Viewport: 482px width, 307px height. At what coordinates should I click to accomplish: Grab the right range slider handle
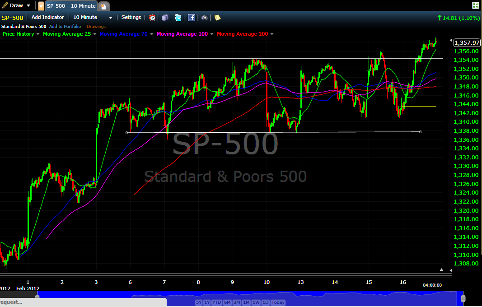coord(463,298)
